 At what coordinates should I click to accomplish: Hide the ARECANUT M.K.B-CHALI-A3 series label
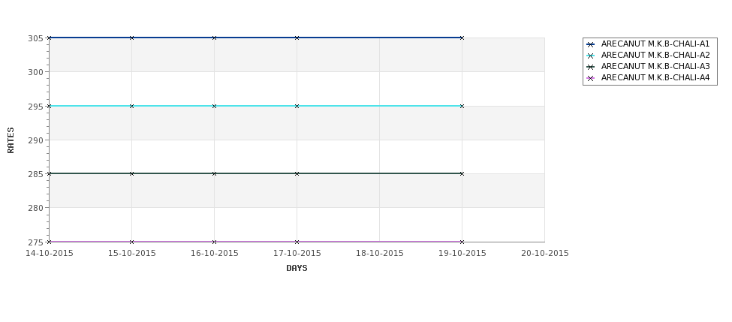click(655, 67)
